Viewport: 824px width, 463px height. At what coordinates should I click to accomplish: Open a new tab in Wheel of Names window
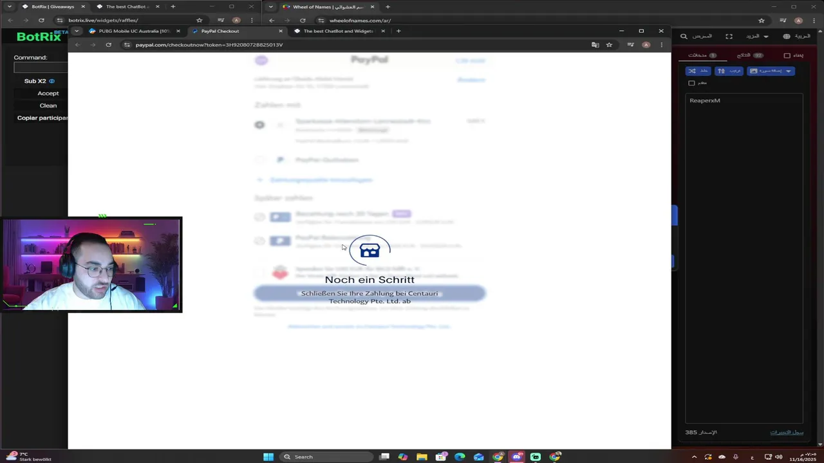(x=388, y=6)
